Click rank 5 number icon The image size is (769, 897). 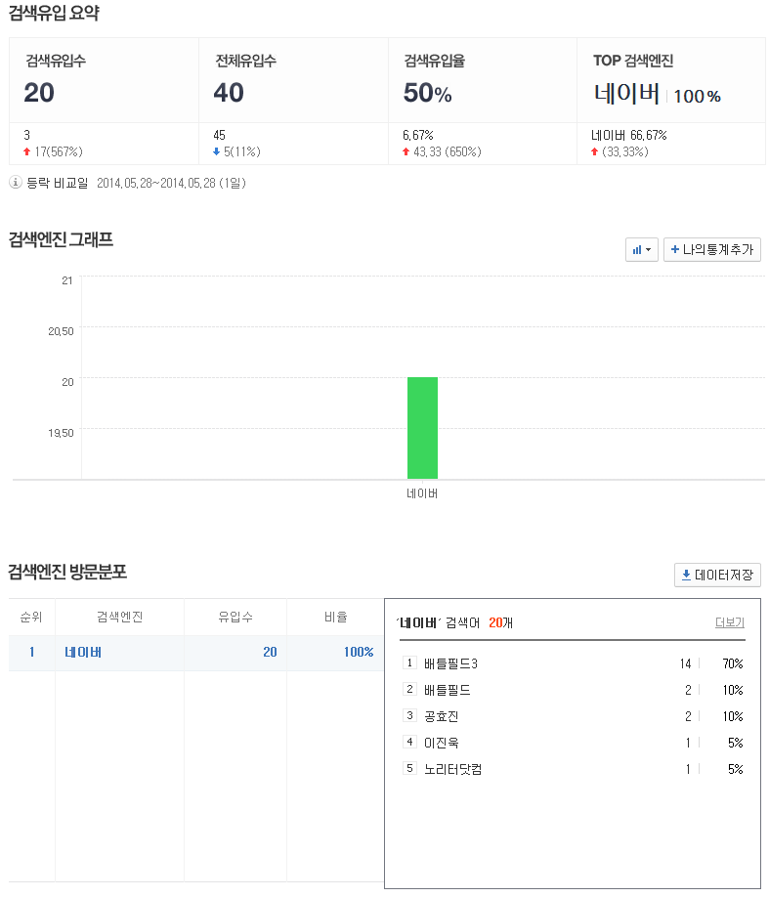[409, 770]
